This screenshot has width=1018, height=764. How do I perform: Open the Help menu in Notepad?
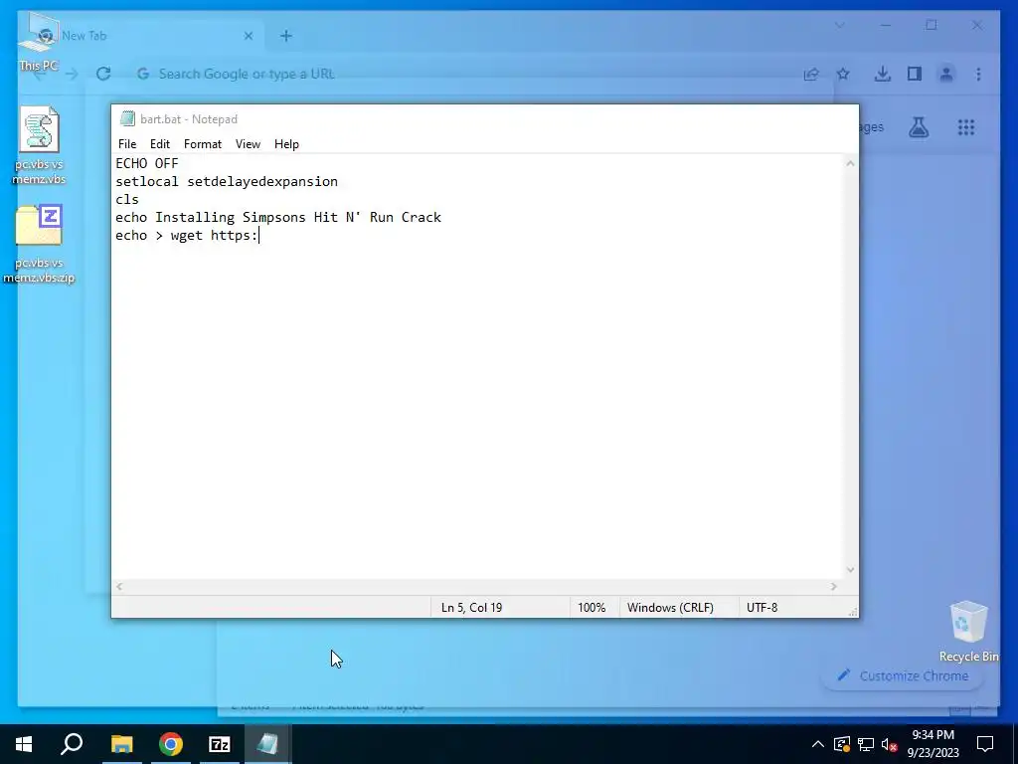(286, 144)
